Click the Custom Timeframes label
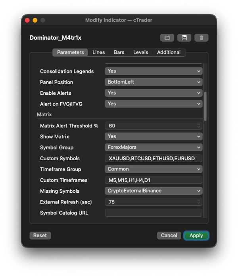Viewport: 238px width, 276px height. (x=64, y=180)
